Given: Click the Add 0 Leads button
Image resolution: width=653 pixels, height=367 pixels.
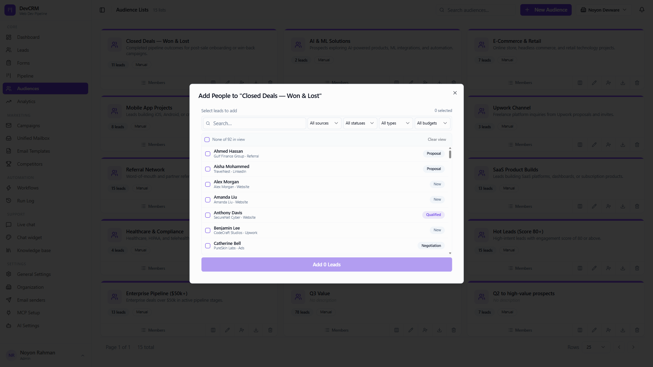Looking at the screenshot, I should click(x=327, y=265).
